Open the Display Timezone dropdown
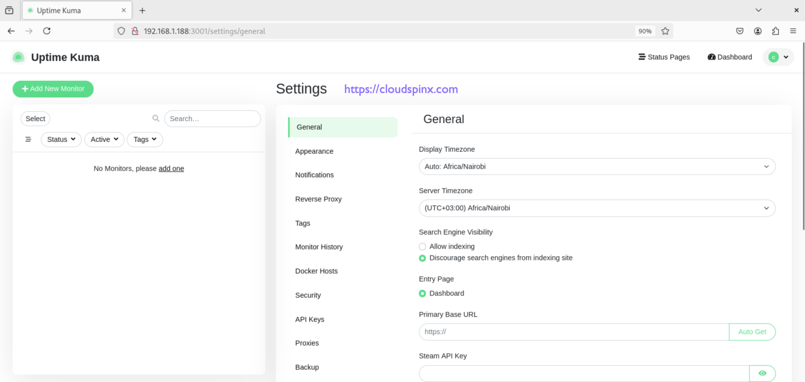The height and width of the screenshot is (382, 805). coord(596,166)
